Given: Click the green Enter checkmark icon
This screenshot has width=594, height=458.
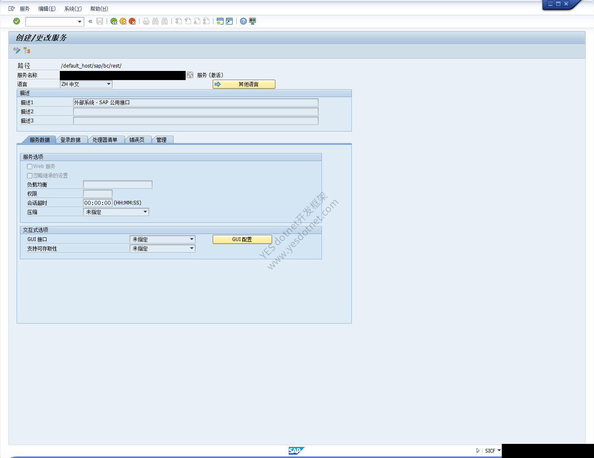Looking at the screenshot, I should coord(17,21).
